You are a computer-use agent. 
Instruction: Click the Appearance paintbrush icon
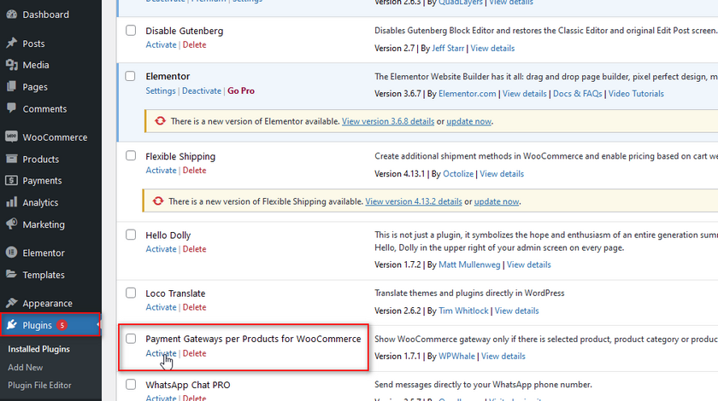tap(11, 303)
